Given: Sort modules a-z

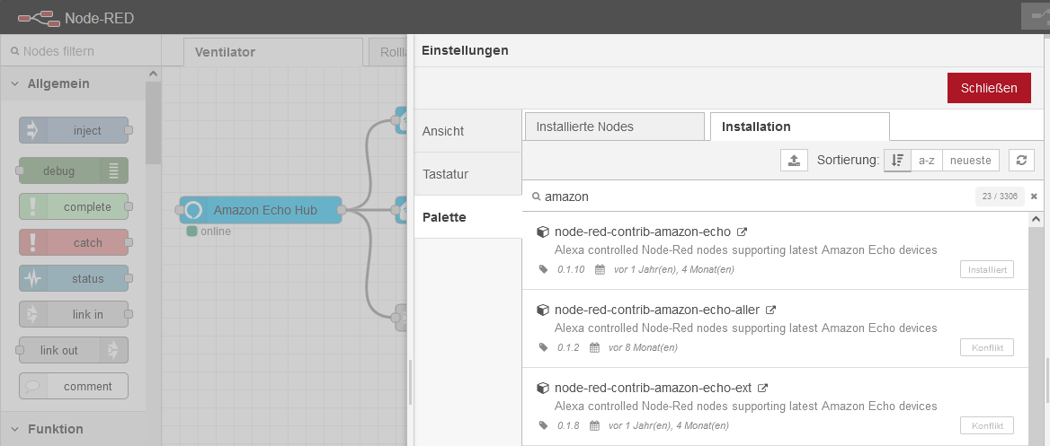Looking at the screenshot, I should tap(927, 161).
